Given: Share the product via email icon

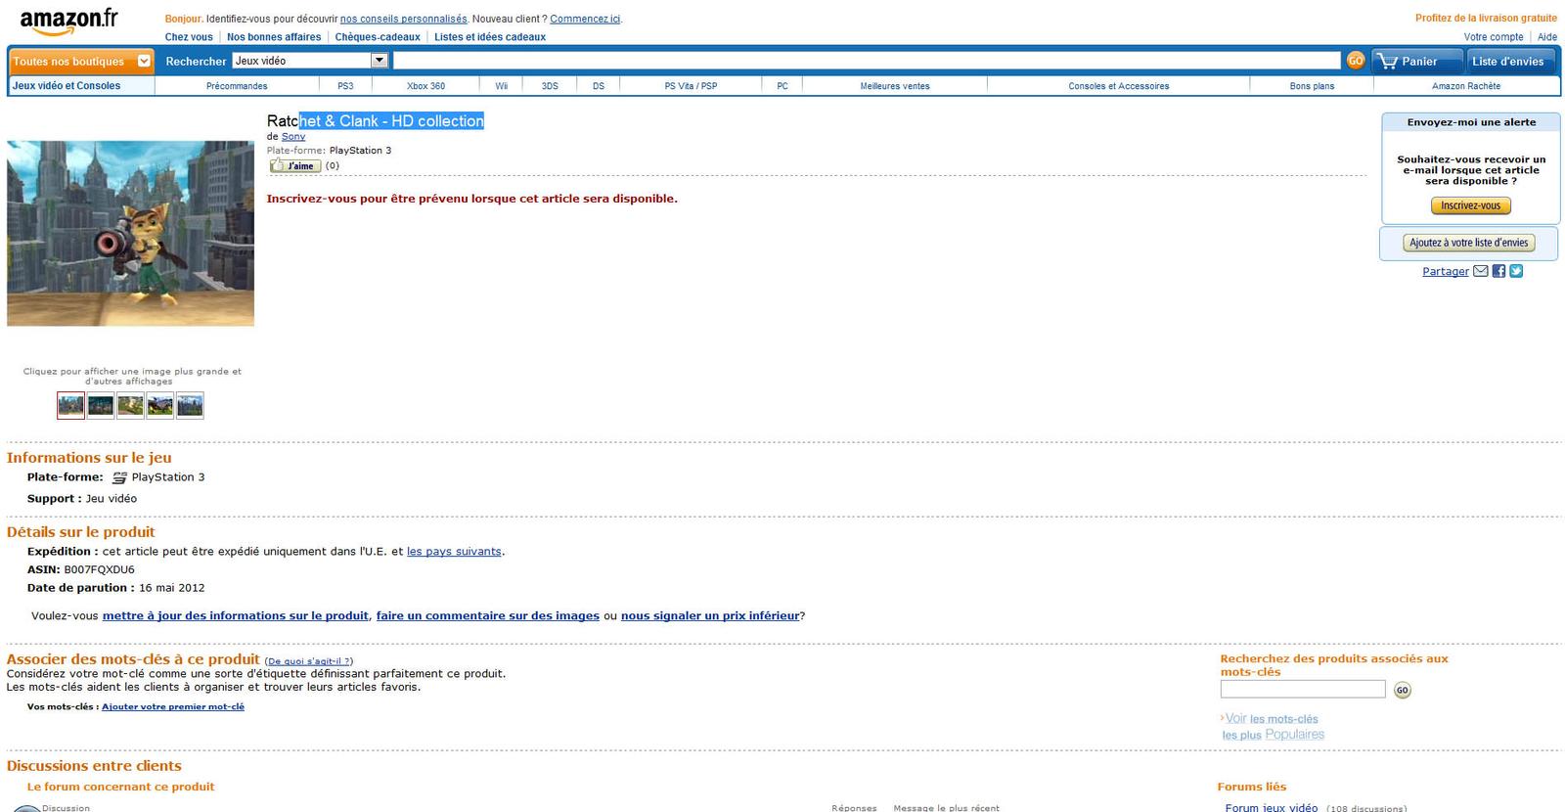Looking at the screenshot, I should 1481,271.
